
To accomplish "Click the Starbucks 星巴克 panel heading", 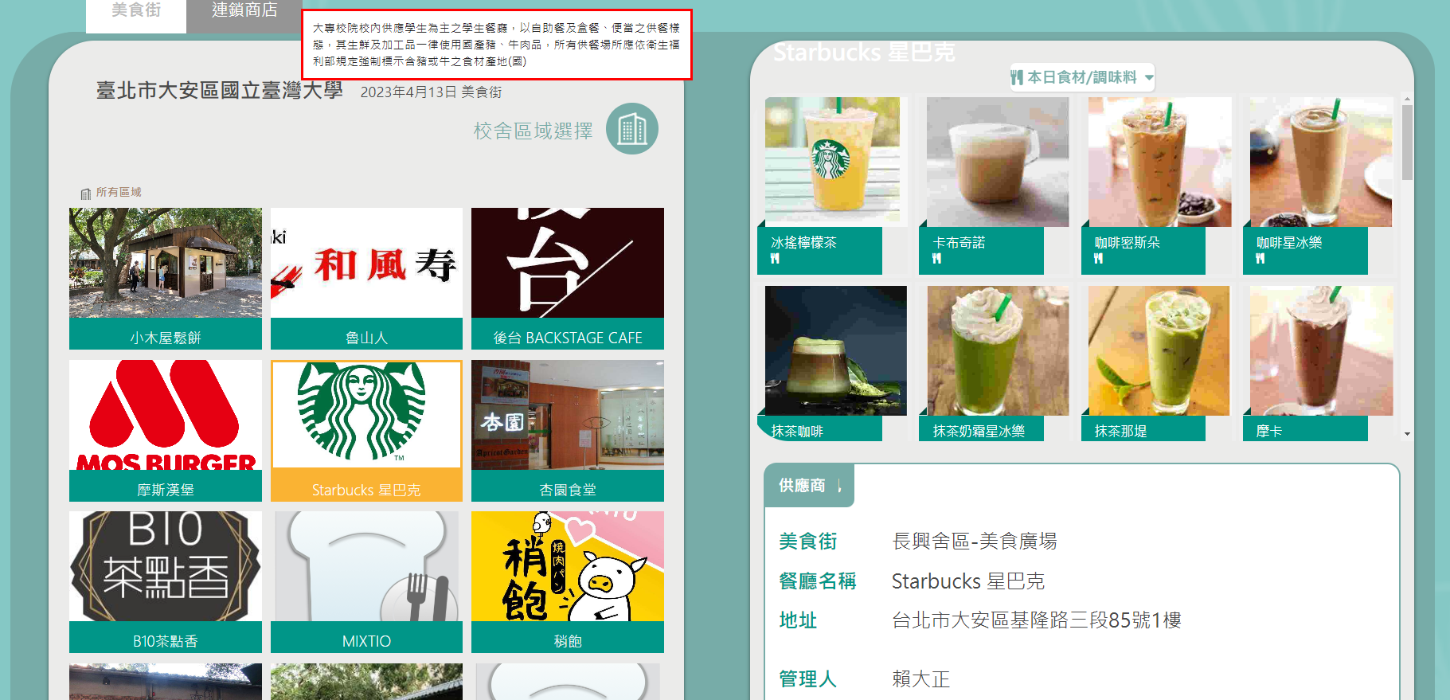I will click(x=864, y=53).
